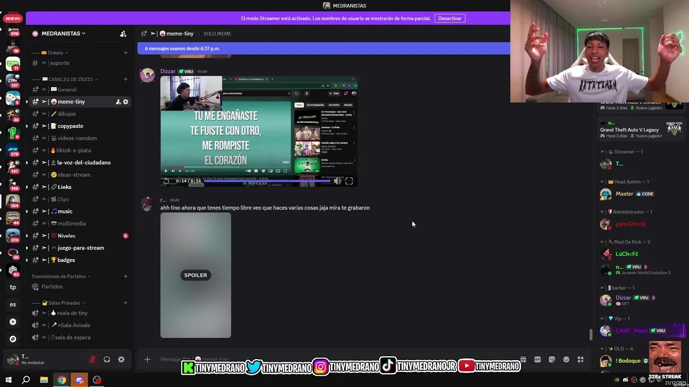Deactivate Streamer mode with Desactivar
This screenshot has width=689, height=387.
pyautogui.click(x=449, y=18)
